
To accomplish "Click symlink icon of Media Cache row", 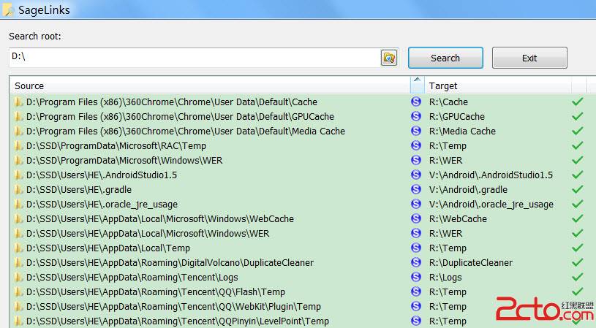I will 416,131.
